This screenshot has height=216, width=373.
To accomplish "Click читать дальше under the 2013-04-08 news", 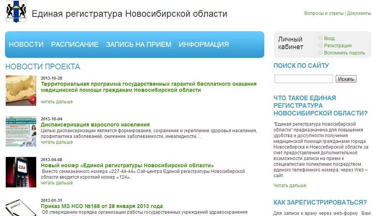I will pos(56,183).
